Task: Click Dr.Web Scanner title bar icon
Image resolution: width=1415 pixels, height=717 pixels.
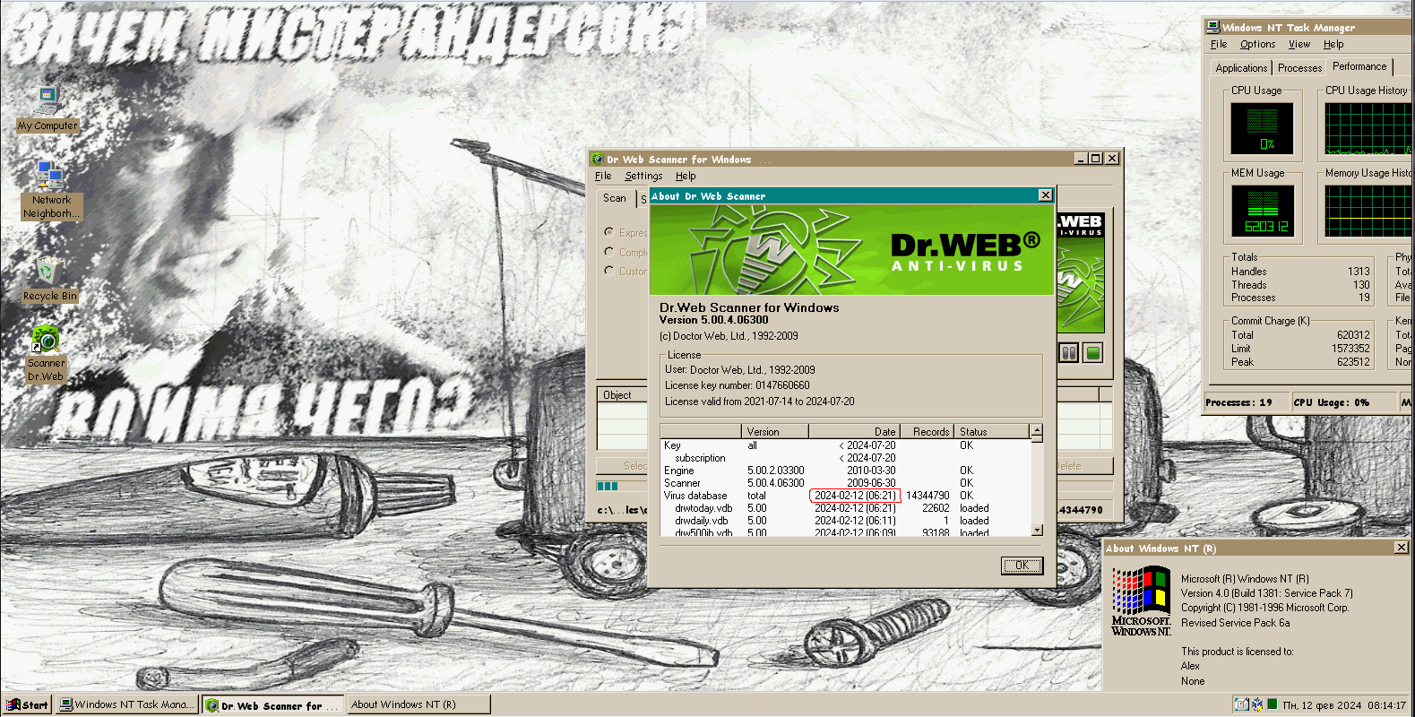Action: tap(598, 159)
